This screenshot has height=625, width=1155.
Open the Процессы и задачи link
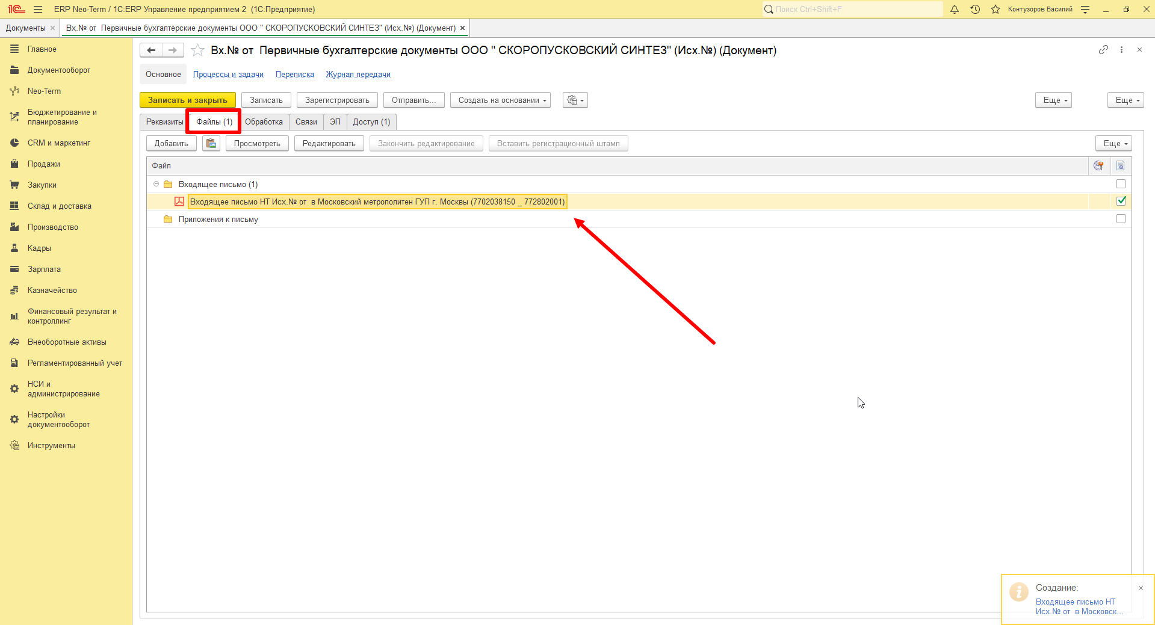[x=228, y=75]
